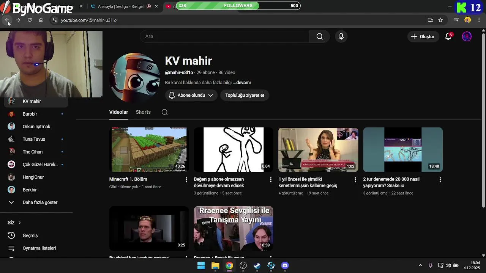Open options for Snake.io video
This screenshot has height=273, width=486.
tap(440, 180)
